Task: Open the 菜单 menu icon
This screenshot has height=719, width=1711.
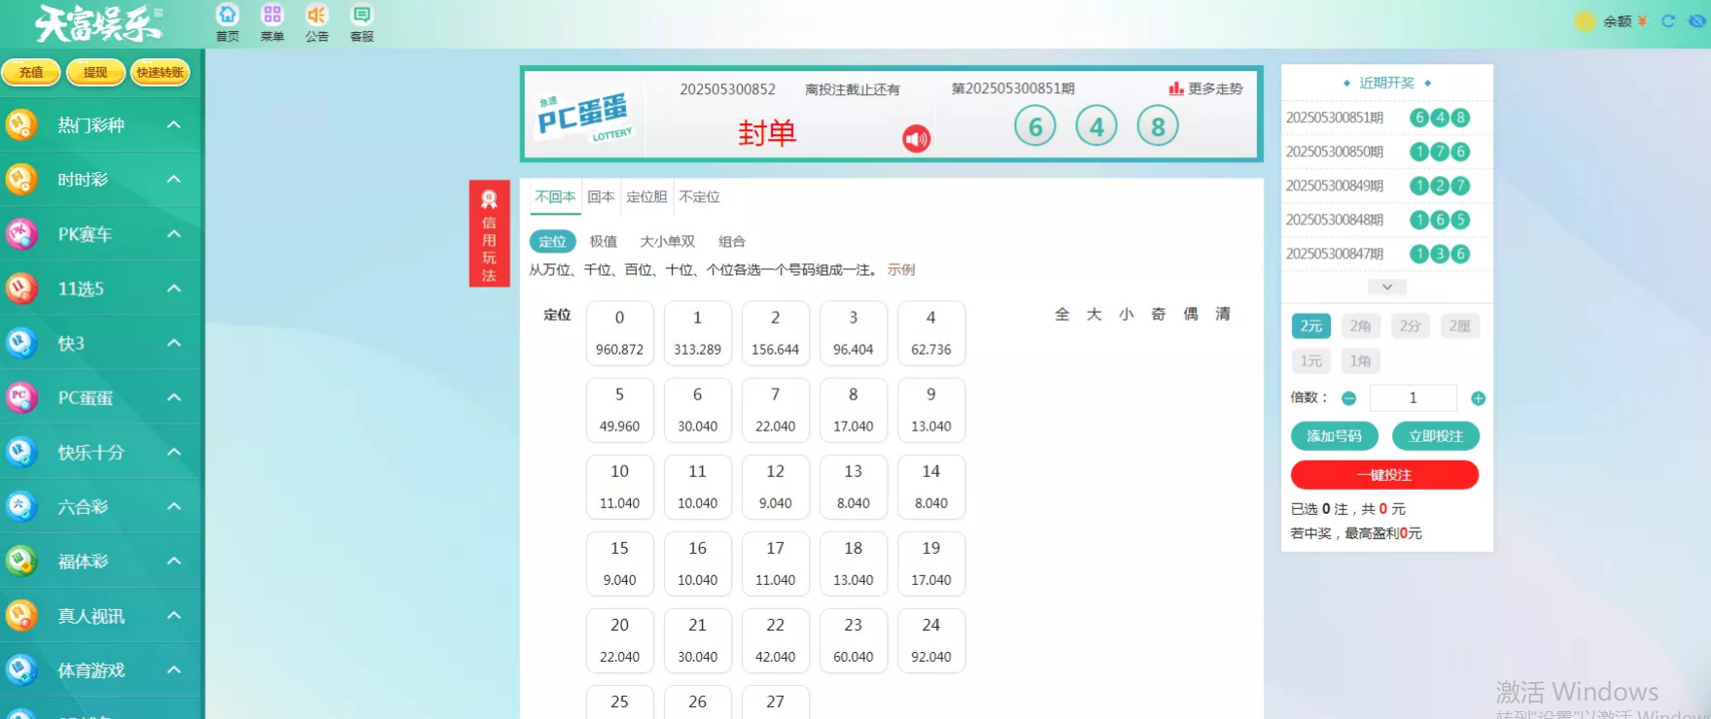Action: 272,22
